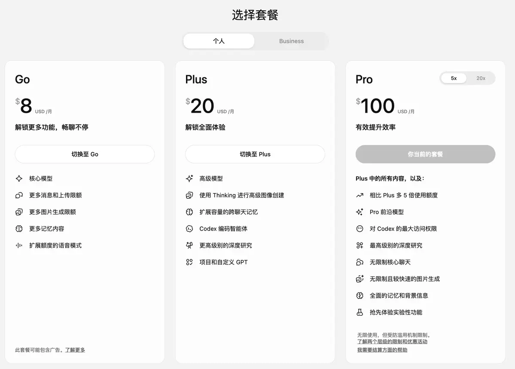Open the 了解更多 link in Go card
515x369 pixels.
coord(75,350)
